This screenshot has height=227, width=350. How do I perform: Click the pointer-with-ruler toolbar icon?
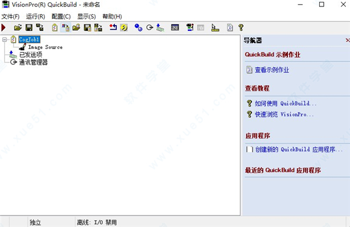215,27
